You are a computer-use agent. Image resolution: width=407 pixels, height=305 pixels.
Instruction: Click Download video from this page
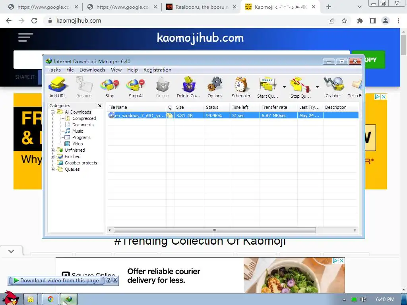[56, 280]
